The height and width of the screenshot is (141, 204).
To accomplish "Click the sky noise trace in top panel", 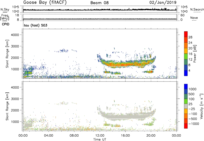I will click(100, 10).
